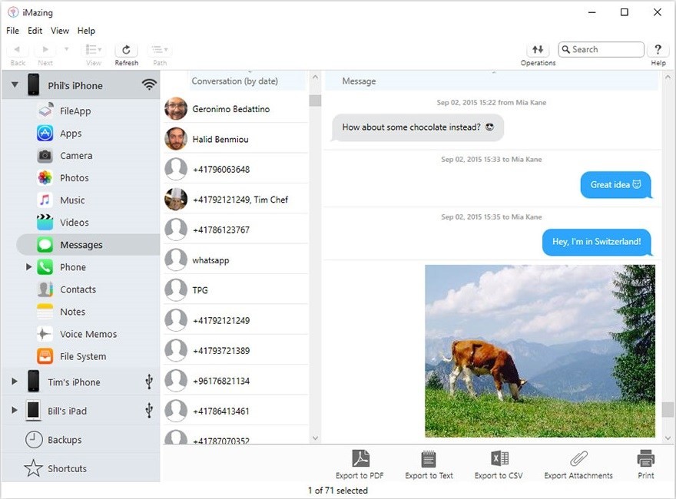Open the View mode dropdown in toolbar
The height and width of the screenshot is (499, 676).
click(94, 50)
